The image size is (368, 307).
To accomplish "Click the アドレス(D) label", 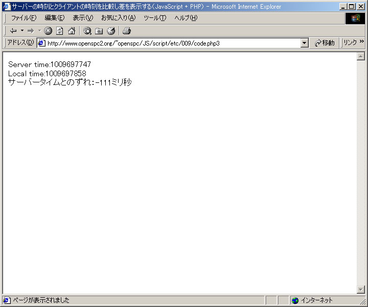I will coord(20,42).
